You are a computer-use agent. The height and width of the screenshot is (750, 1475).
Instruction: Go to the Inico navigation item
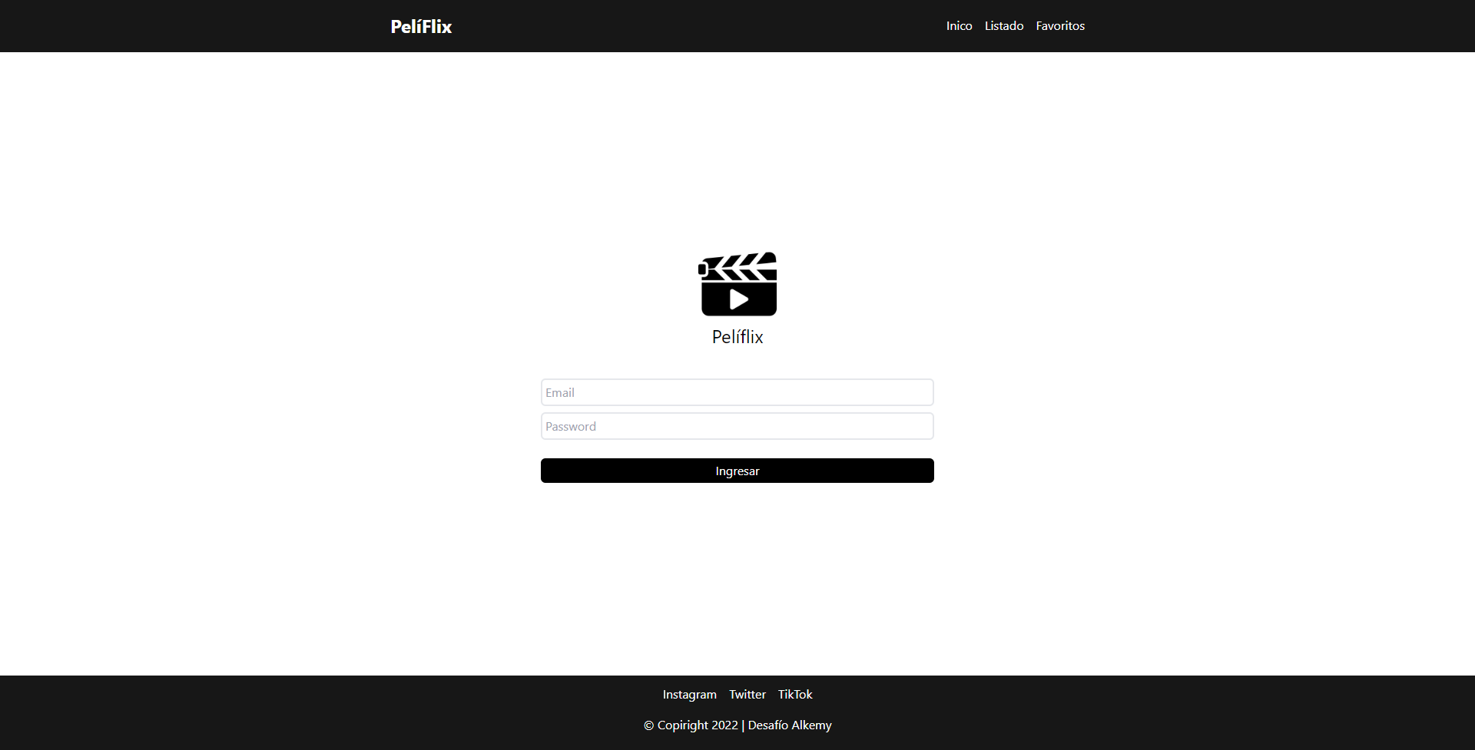click(x=959, y=26)
